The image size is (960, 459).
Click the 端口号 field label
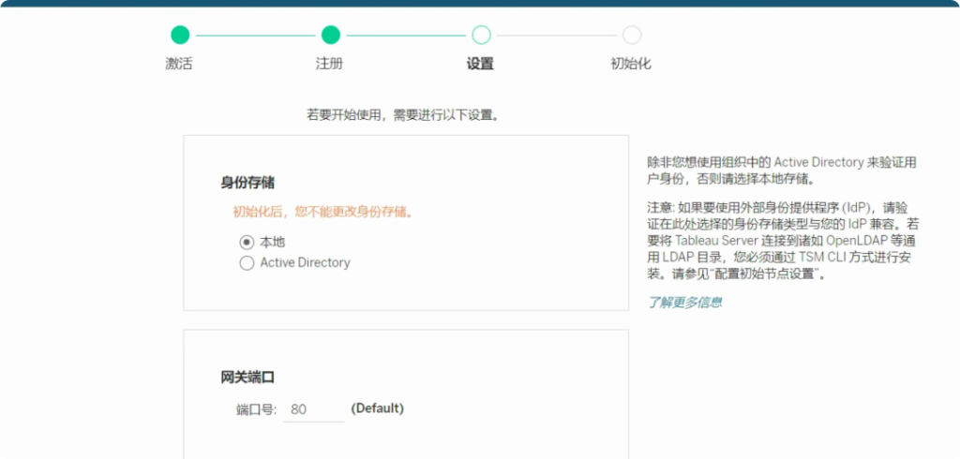256,409
